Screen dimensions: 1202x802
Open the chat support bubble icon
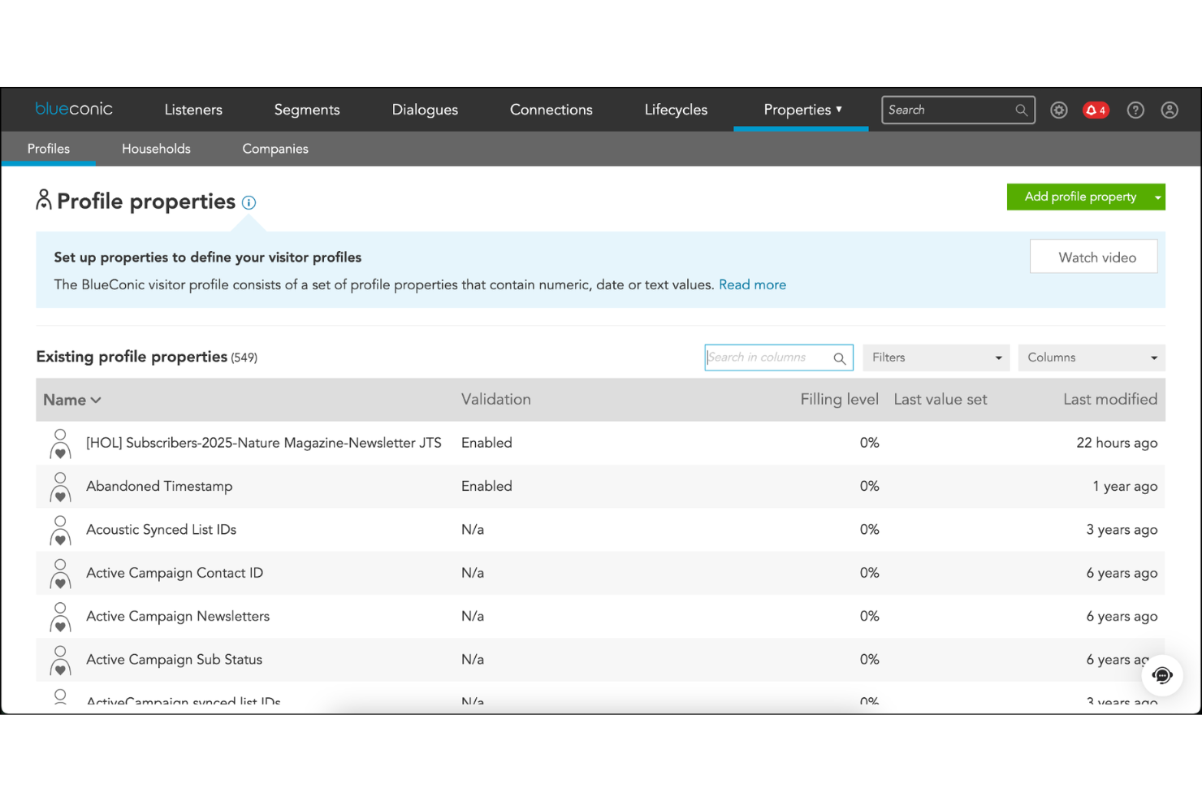pos(1162,675)
